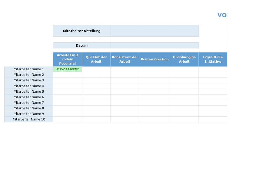Screen dimensions: 267x189
Task: Click the HERVORRAGEND rating cell
Action: click(x=67, y=69)
